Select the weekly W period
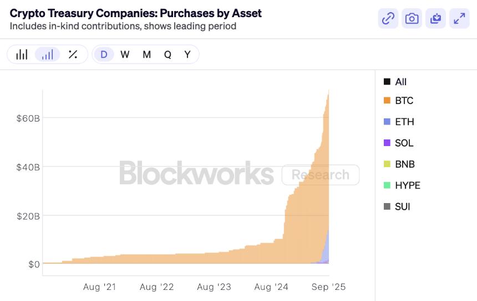The width and height of the screenshot is (477, 301). (125, 54)
